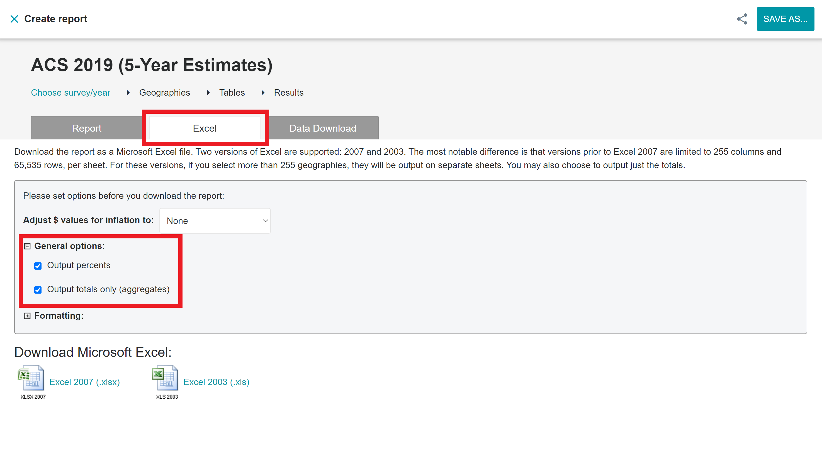Click the X close icon beside Create report

(14, 19)
